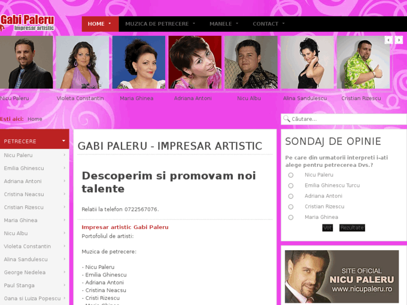The width and height of the screenshot is (407, 305).
Task: Open Nicu Albu carousel photo
Action: coord(251,62)
